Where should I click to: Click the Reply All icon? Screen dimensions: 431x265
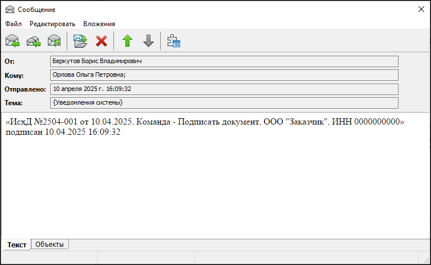pos(34,41)
